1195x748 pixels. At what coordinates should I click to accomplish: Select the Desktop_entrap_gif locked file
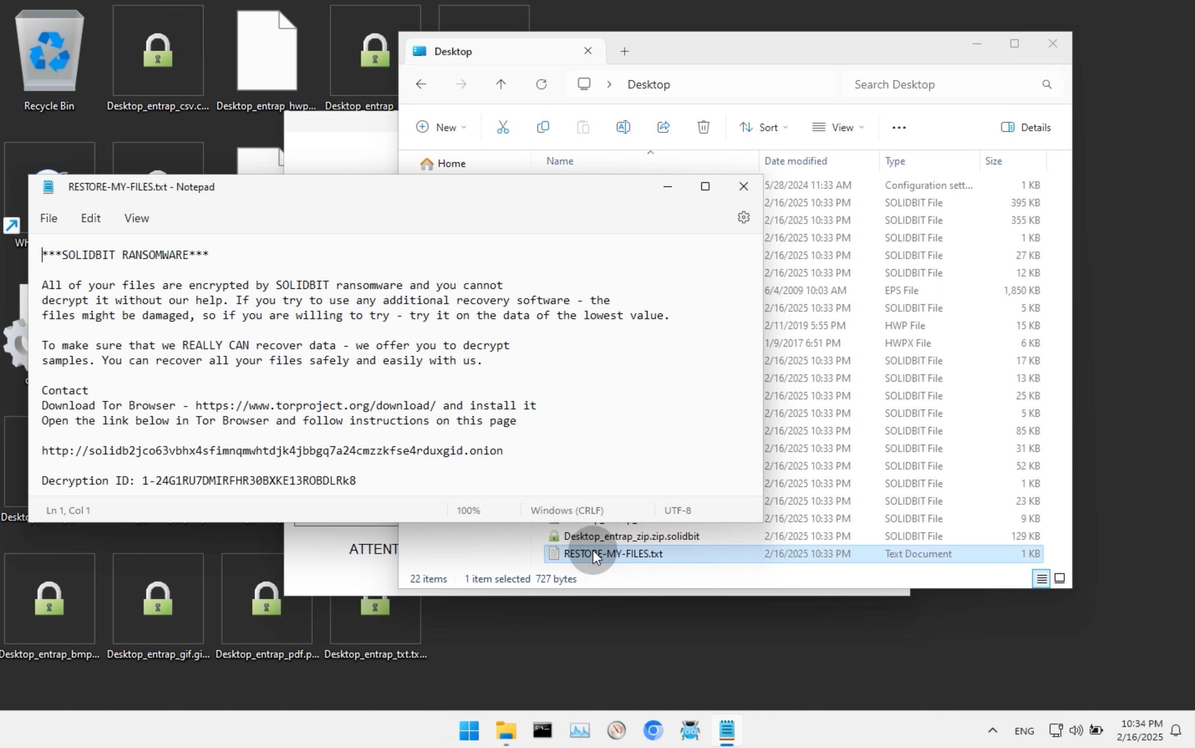[x=158, y=607]
